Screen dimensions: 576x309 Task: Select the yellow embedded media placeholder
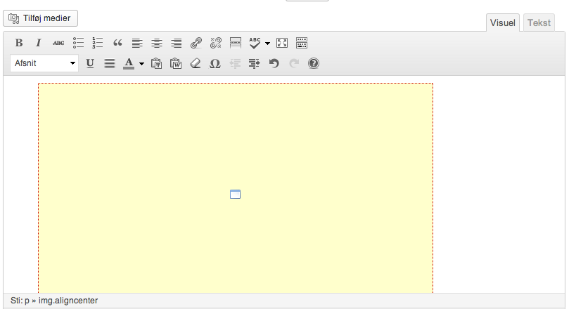coord(236,188)
